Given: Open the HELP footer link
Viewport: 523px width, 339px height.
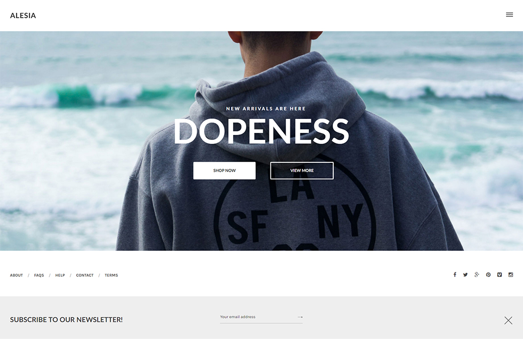Looking at the screenshot, I should (60, 275).
